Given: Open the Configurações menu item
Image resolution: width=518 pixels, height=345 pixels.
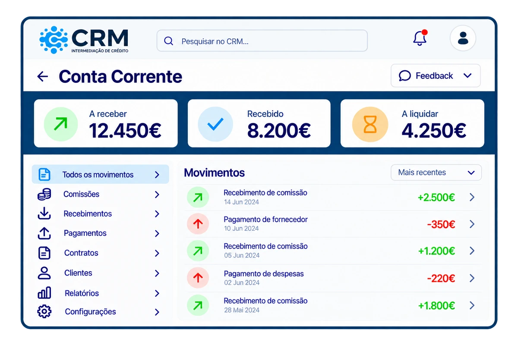Looking at the screenshot, I should coord(101,311).
